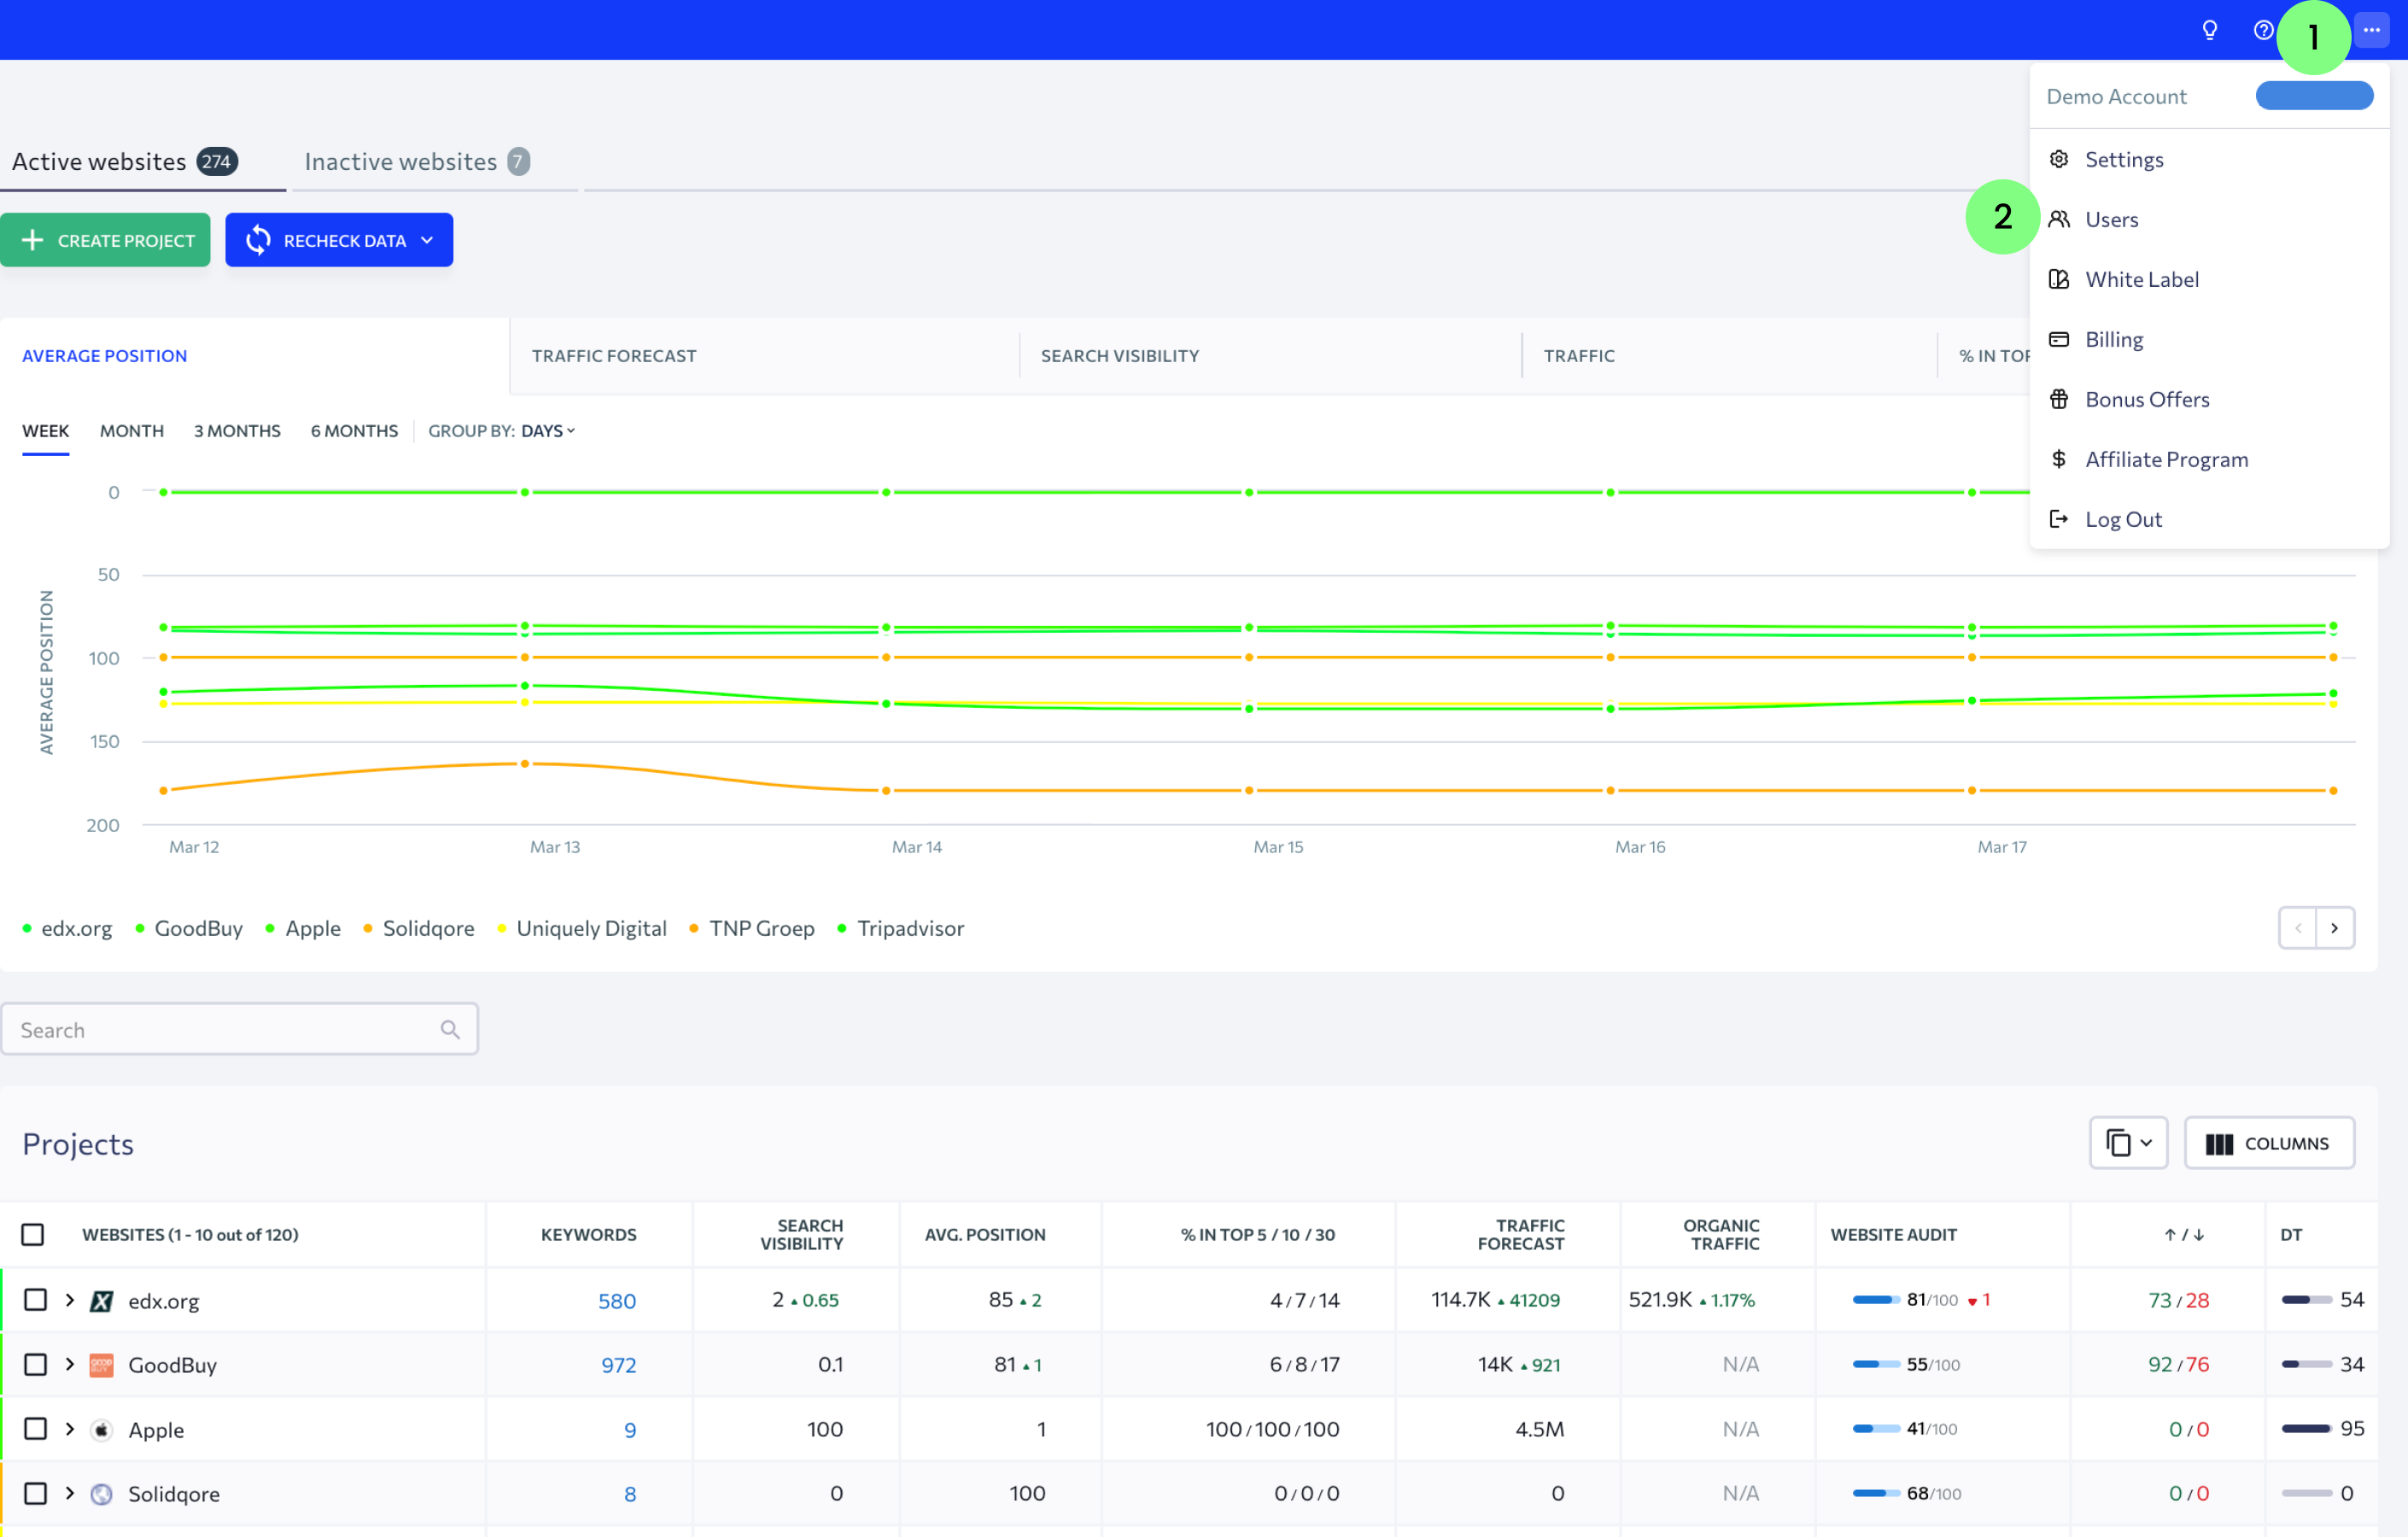Toggle Tripadvisor series in chart legend
2408x1537 pixels.
click(x=900, y=928)
